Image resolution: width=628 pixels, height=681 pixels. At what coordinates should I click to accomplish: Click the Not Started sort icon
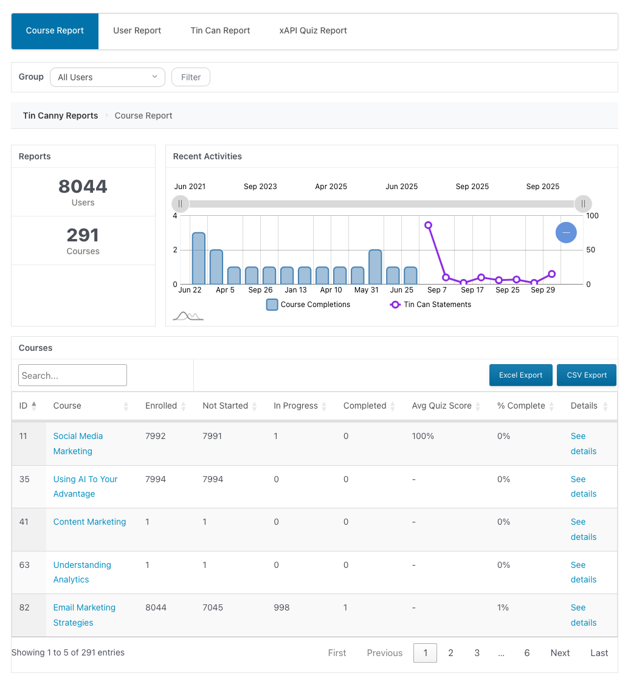pyautogui.click(x=255, y=406)
